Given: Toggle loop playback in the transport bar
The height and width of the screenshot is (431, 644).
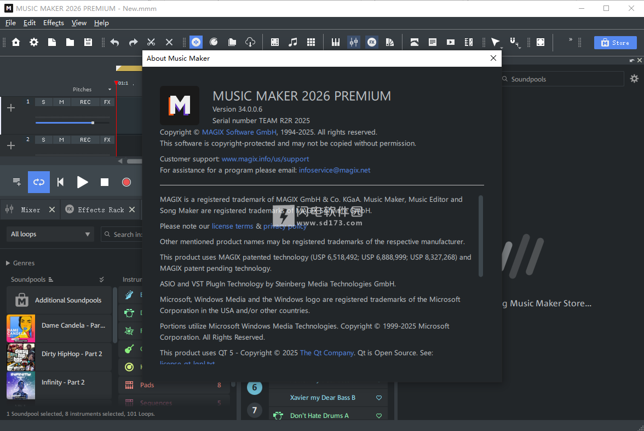Looking at the screenshot, I should coord(38,182).
